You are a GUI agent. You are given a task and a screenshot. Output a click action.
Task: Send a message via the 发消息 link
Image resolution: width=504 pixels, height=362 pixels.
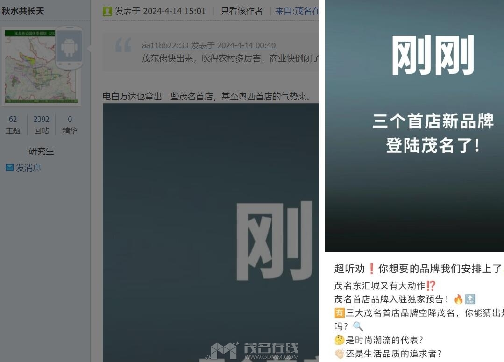28,168
